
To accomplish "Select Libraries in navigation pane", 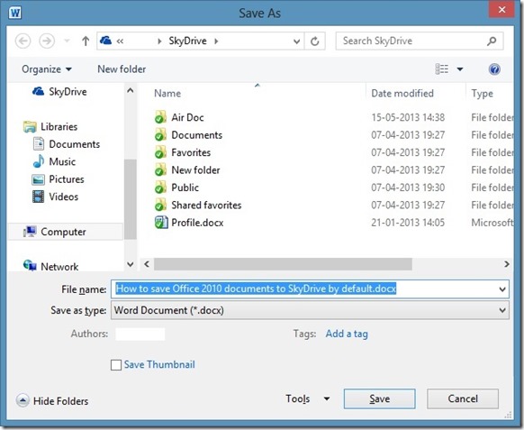I will [x=50, y=126].
